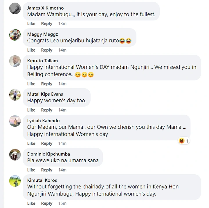The width and height of the screenshot is (209, 208).
Task: Open Lydiah Kahindo's profile picture
Action: [x=15, y=121]
